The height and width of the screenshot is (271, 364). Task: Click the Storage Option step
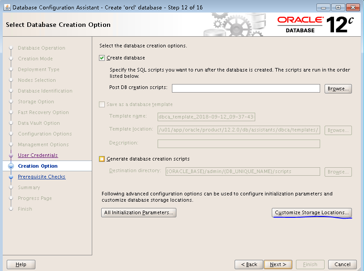[36, 102]
